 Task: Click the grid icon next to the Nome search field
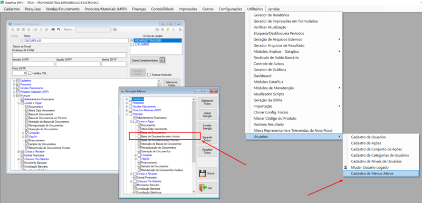tap(114, 30)
